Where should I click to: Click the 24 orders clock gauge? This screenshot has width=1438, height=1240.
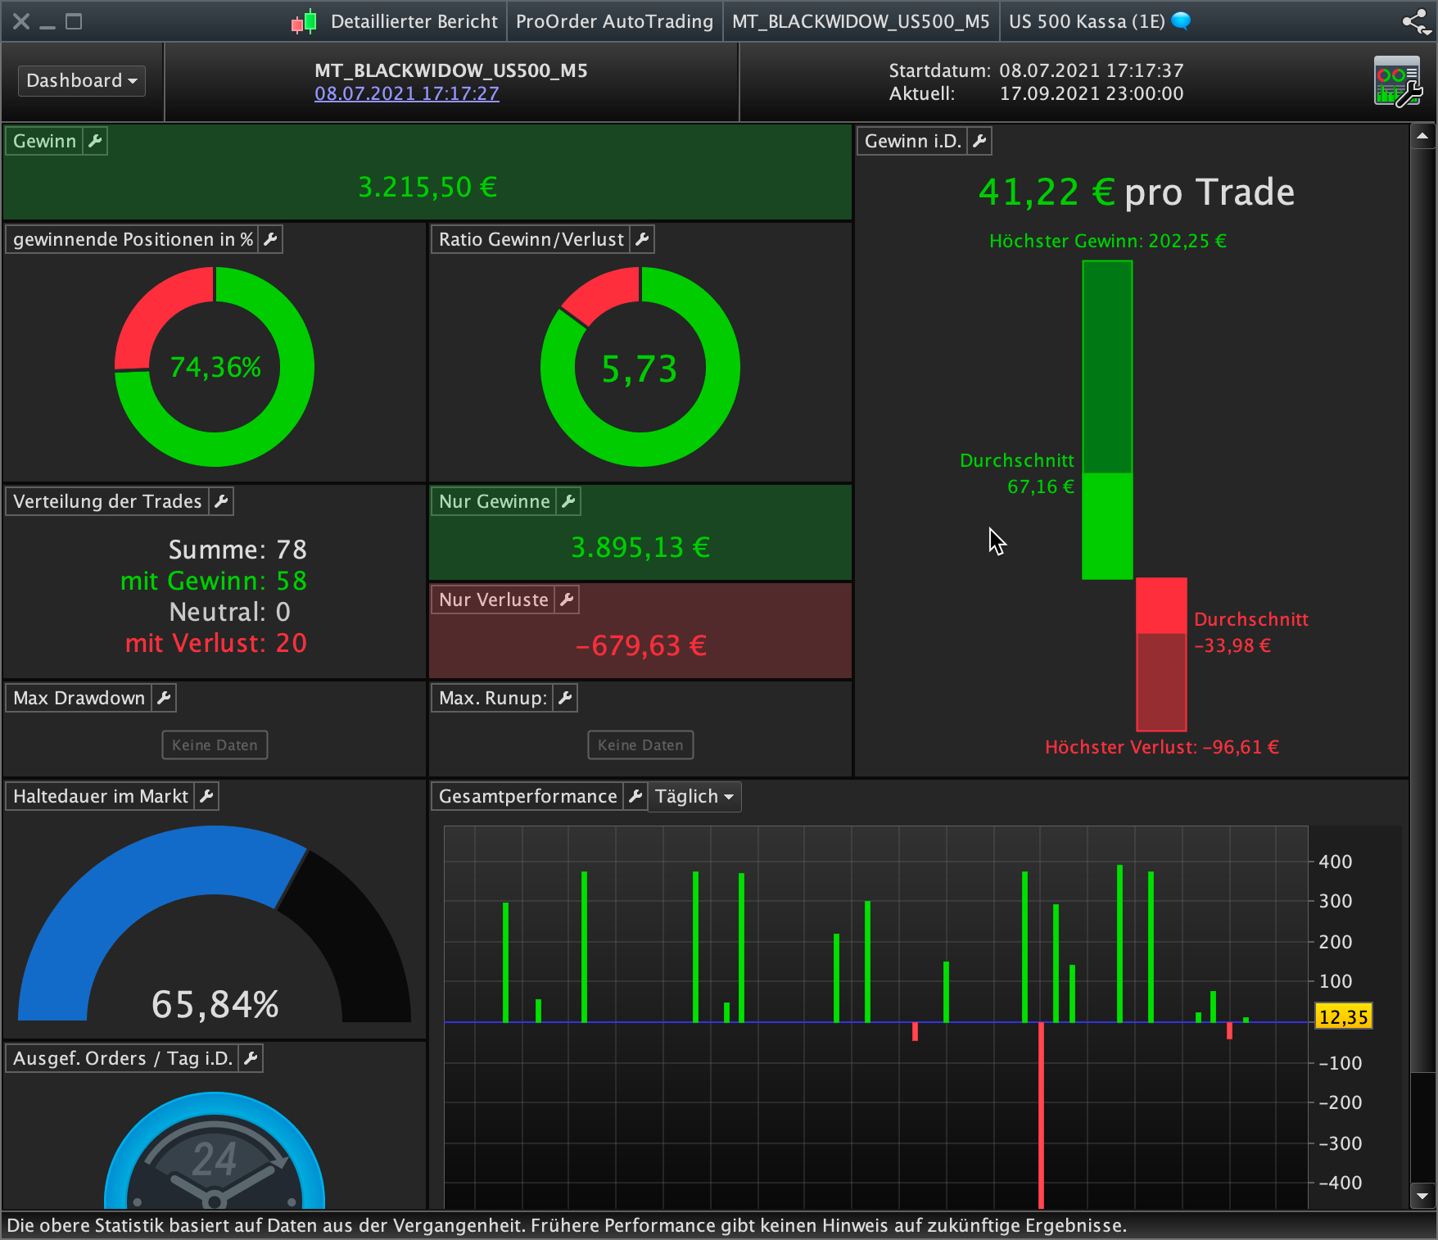click(215, 1151)
